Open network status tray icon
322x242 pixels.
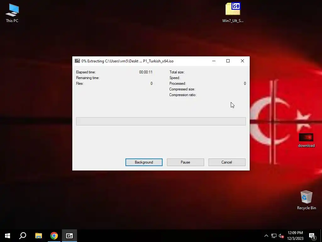point(274,236)
